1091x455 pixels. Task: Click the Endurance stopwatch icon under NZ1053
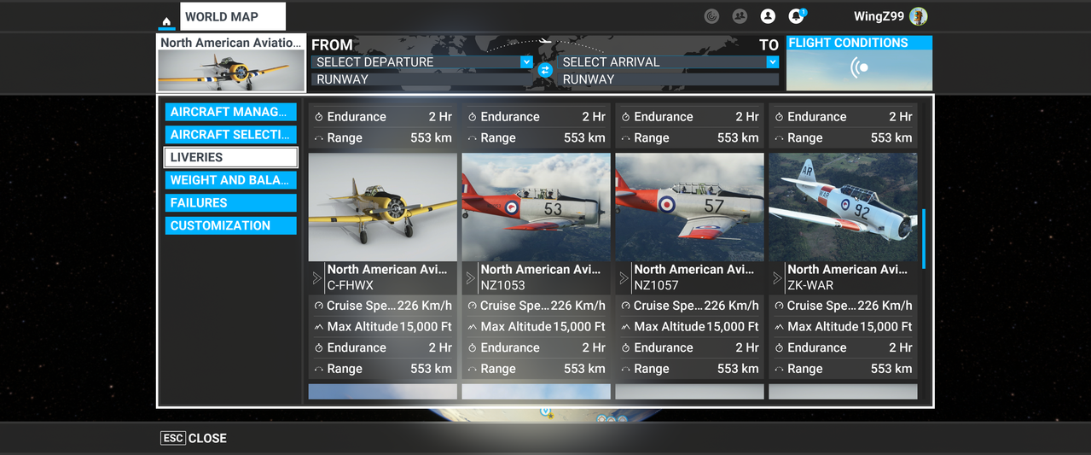[x=473, y=348]
